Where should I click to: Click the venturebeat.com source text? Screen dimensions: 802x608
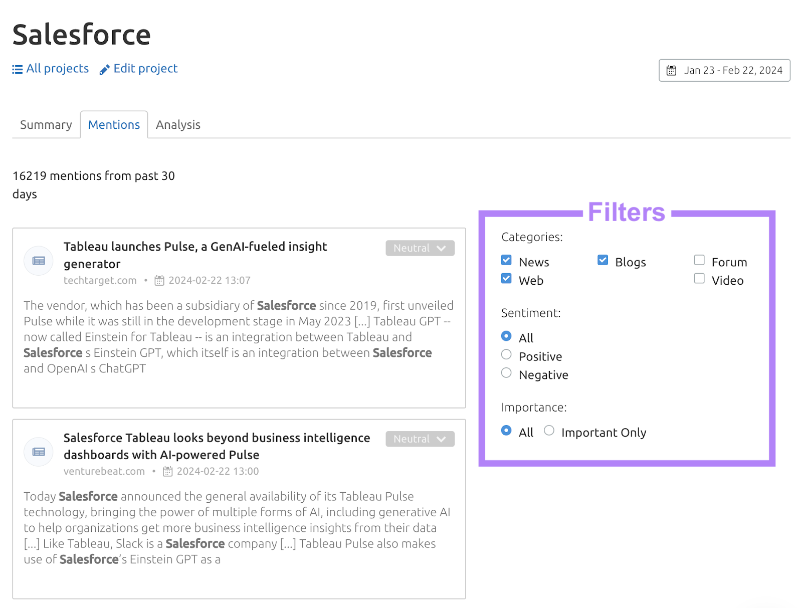[104, 472]
